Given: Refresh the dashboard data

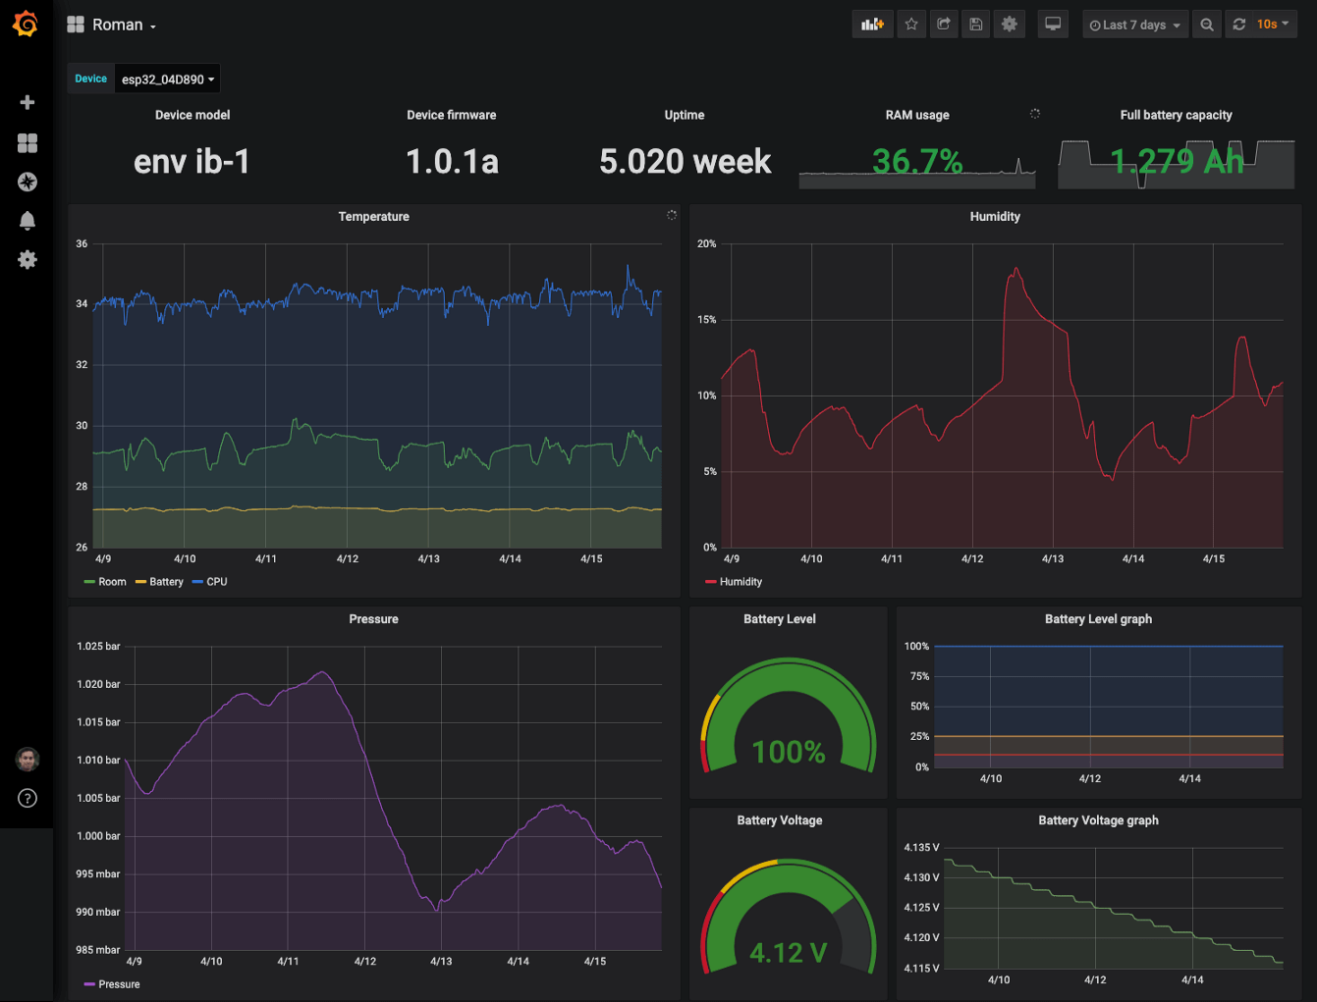Looking at the screenshot, I should (x=1236, y=24).
